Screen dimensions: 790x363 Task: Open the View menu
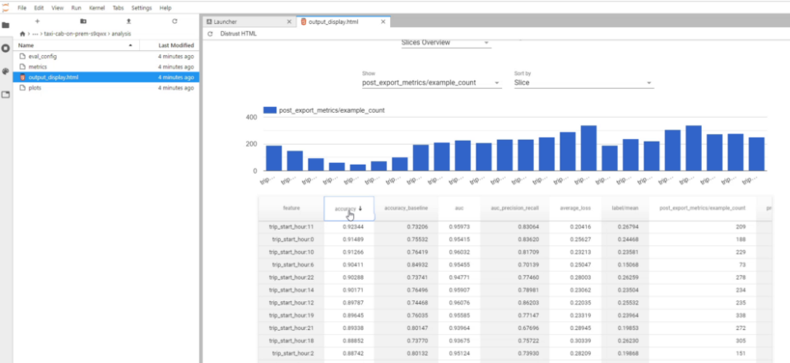click(58, 8)
